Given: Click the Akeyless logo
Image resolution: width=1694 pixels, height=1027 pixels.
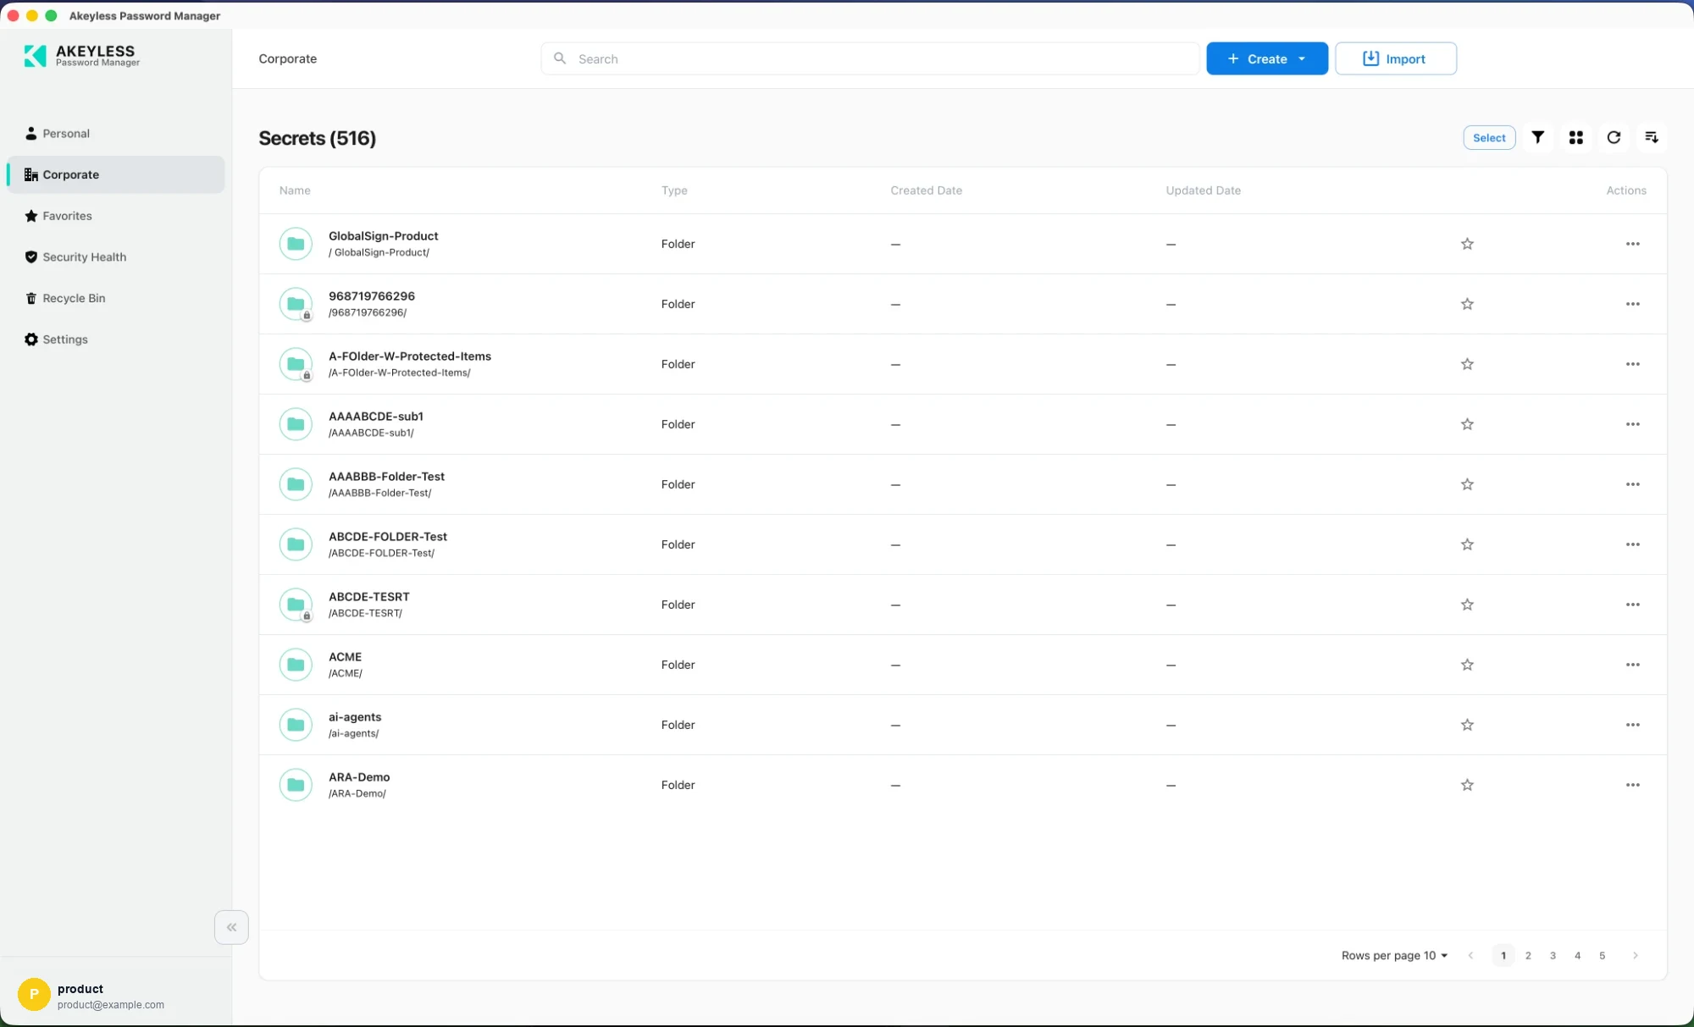Looking at the screenshot, I should click(x=81, y=56).
